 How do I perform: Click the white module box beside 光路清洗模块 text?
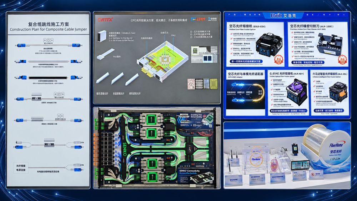click(x=102, y=36)
